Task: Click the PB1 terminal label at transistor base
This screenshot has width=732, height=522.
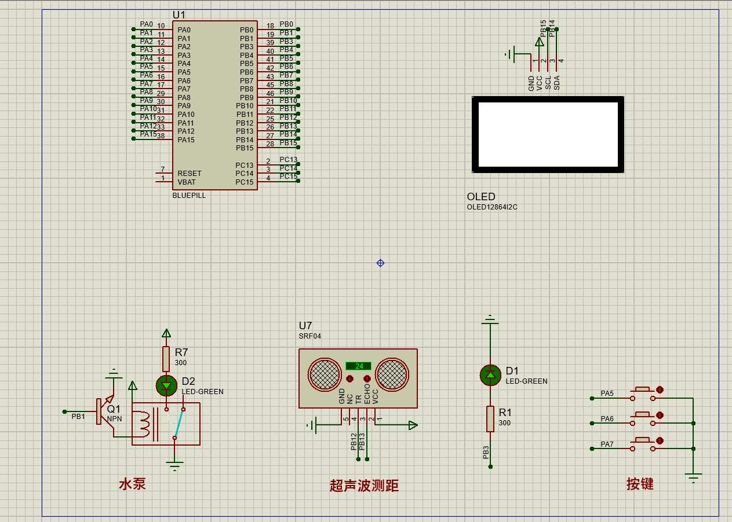Action: pos(78,416)
